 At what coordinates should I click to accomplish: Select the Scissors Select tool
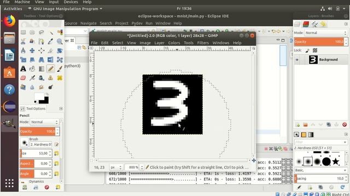23,41
